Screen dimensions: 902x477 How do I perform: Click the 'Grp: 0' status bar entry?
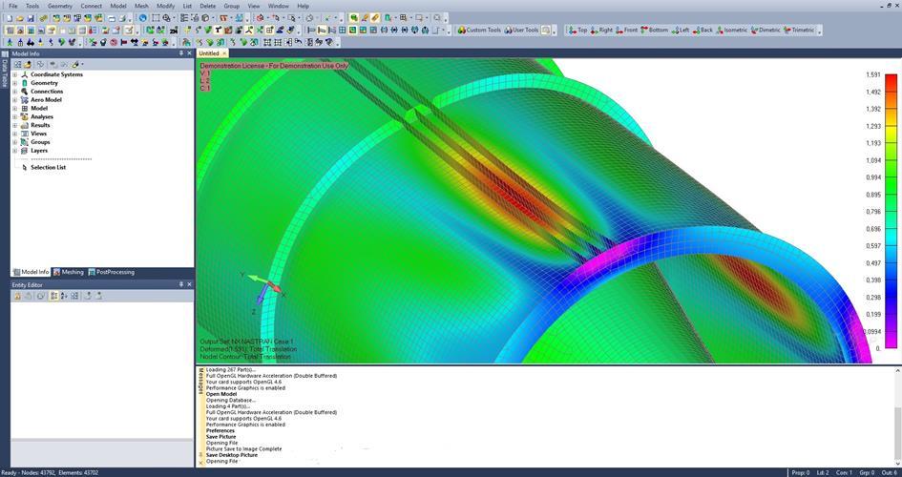point(867,473)
